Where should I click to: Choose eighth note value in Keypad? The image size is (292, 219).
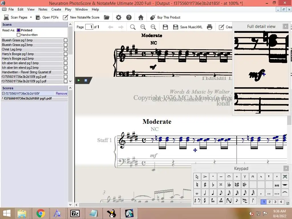click(x=221, y=193)
